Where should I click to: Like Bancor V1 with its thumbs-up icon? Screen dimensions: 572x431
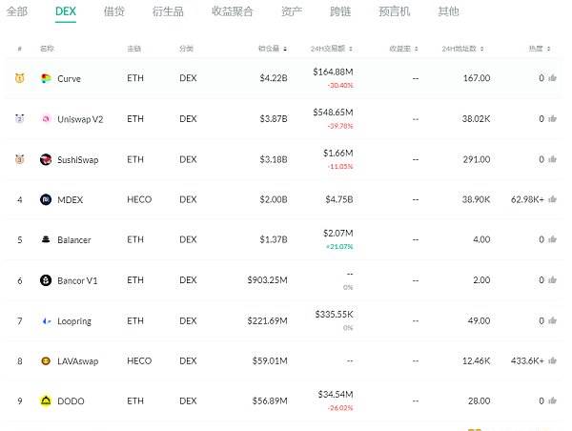point(552,280)
